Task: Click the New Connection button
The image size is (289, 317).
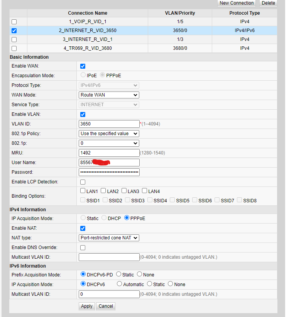Action: tap(237, 3)
